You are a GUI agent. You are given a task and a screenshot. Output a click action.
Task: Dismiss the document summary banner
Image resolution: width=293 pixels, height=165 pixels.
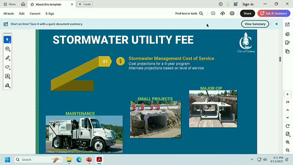coord(277,24)
